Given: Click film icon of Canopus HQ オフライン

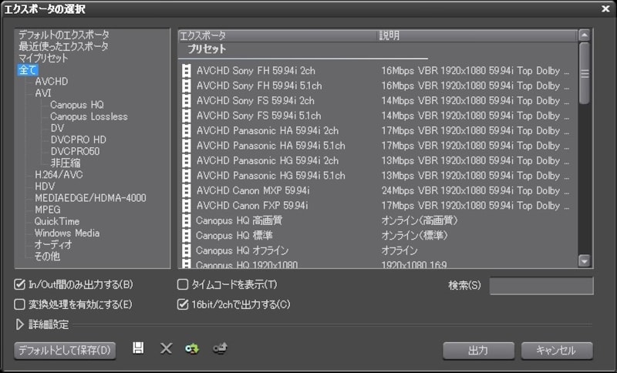Looking at the screenshot, I should click(x=187, y=250).
